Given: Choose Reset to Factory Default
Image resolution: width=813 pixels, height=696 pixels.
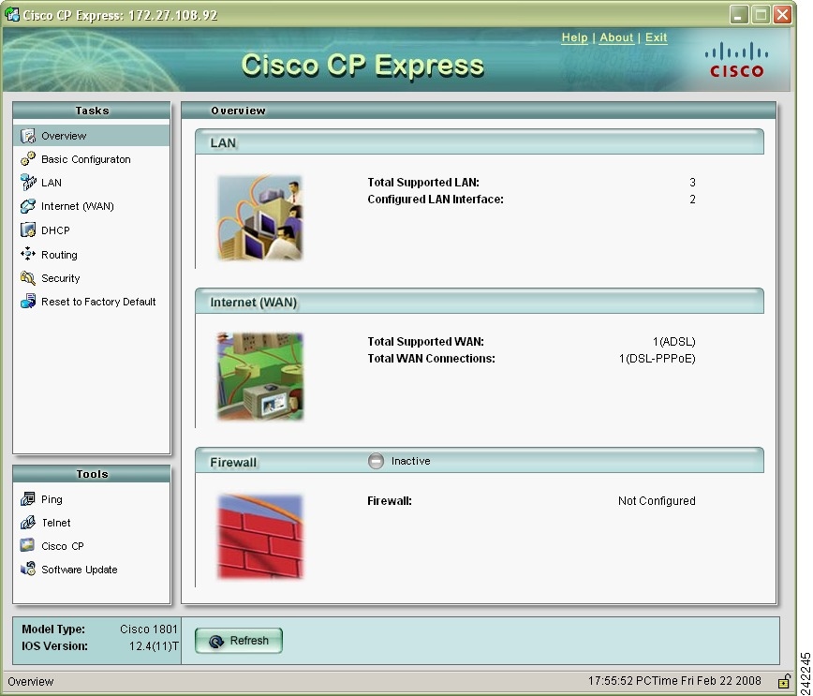Looking at the screenshot, I should pyautogui.click(x=98, y=302).
